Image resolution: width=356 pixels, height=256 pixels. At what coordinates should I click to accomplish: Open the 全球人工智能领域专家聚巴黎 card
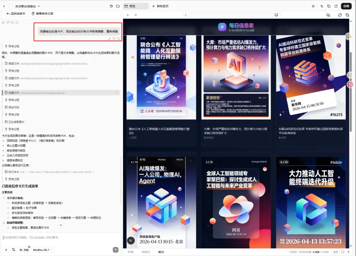[236, 202]
